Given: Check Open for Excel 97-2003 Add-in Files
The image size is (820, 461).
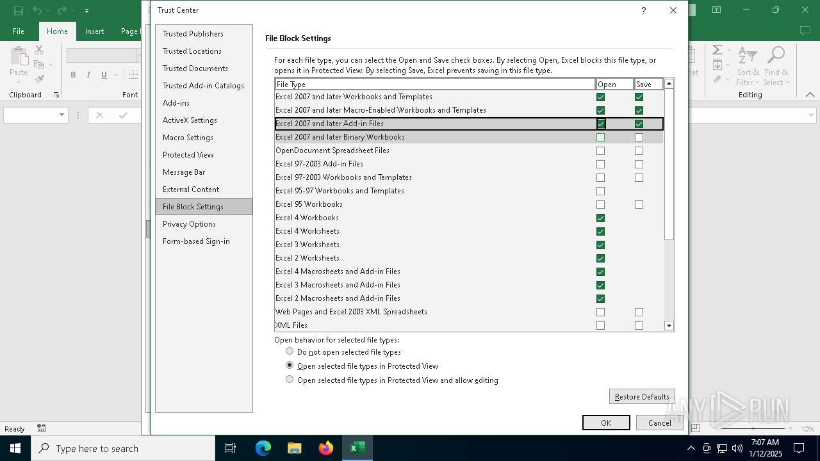Looking at the screenshot, I should coord(600,165).
